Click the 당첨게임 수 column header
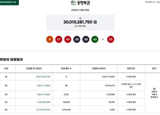 point(66,69)
